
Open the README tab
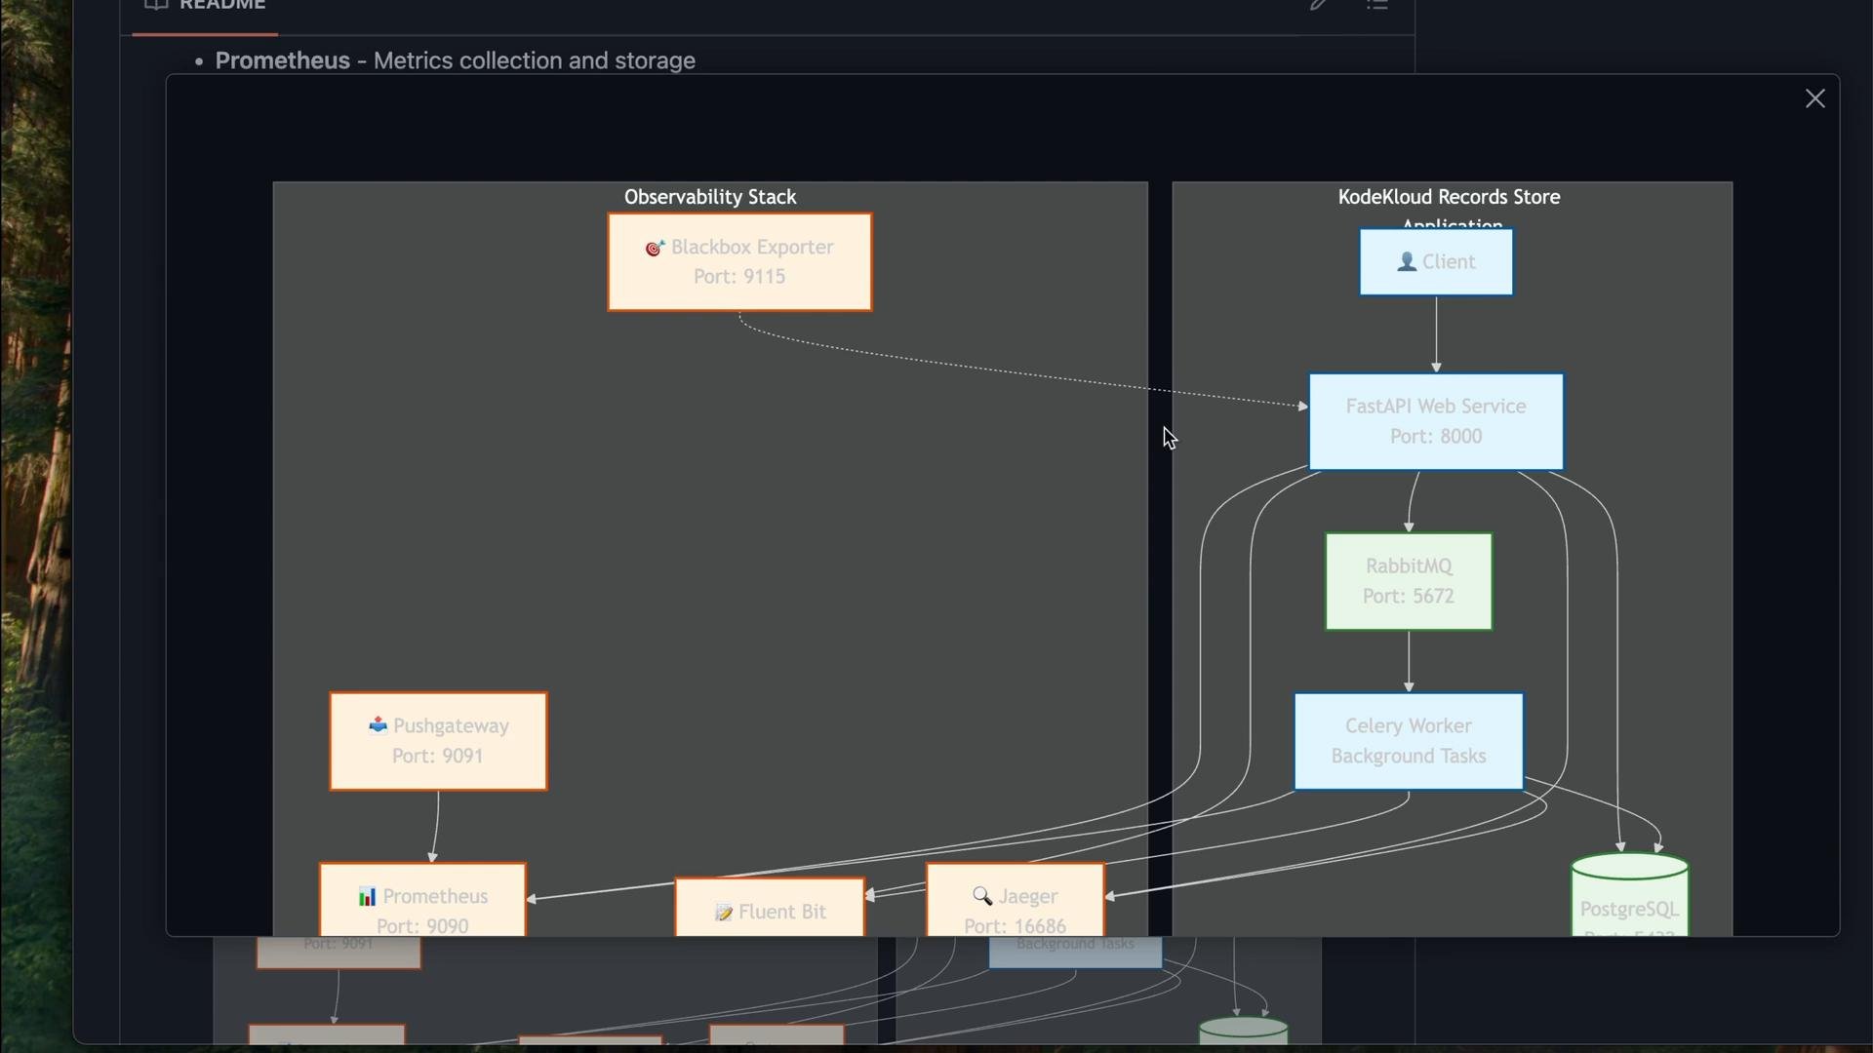[x=205, y=6]
